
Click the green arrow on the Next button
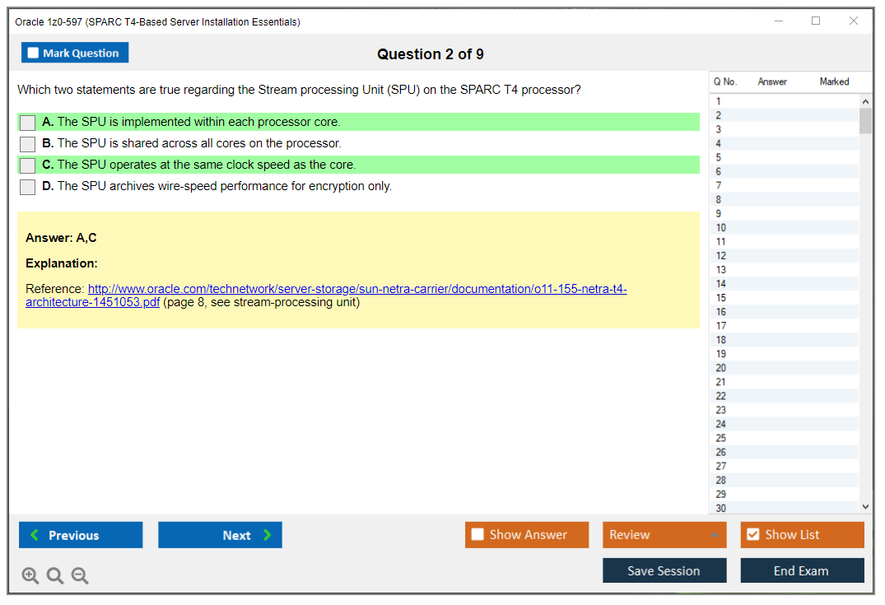[x=266, y=535]
